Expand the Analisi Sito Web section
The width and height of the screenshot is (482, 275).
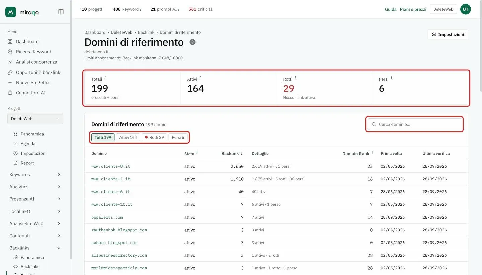35,224
